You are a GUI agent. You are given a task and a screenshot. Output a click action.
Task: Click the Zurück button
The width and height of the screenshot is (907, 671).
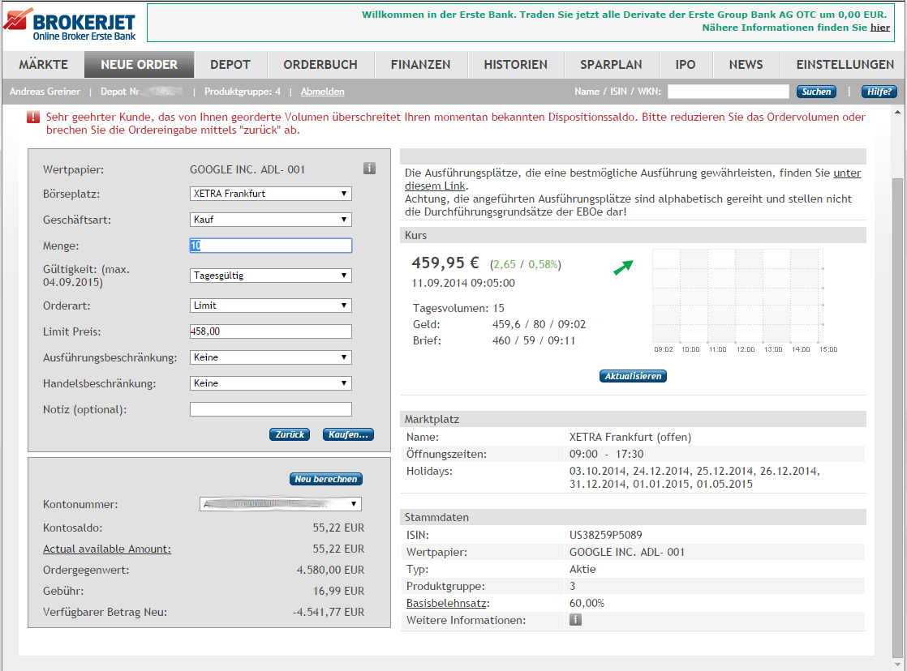290,434
